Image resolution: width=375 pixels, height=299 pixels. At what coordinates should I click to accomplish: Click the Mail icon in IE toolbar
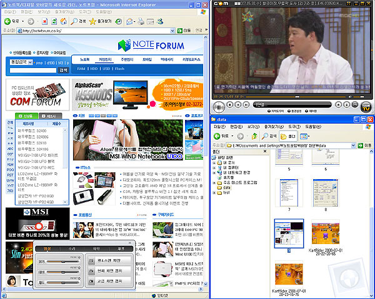point(129,21)
